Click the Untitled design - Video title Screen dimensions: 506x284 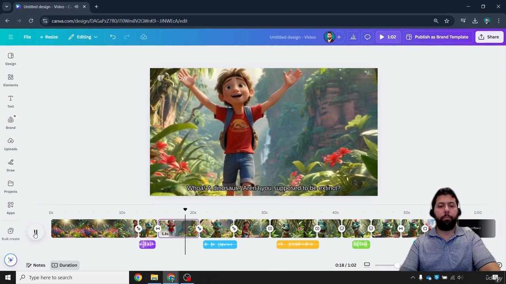click(293, 37)
